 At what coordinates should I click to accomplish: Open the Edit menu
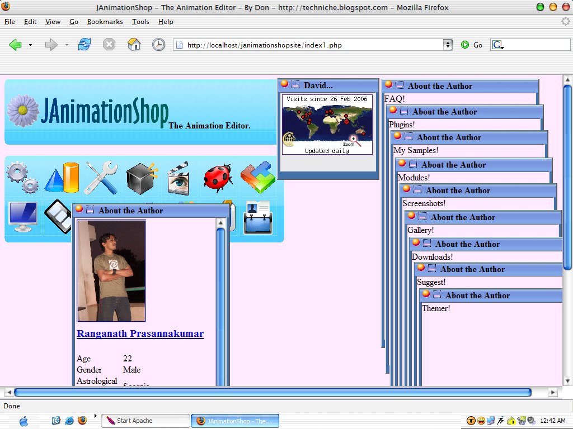click(30, 22)
